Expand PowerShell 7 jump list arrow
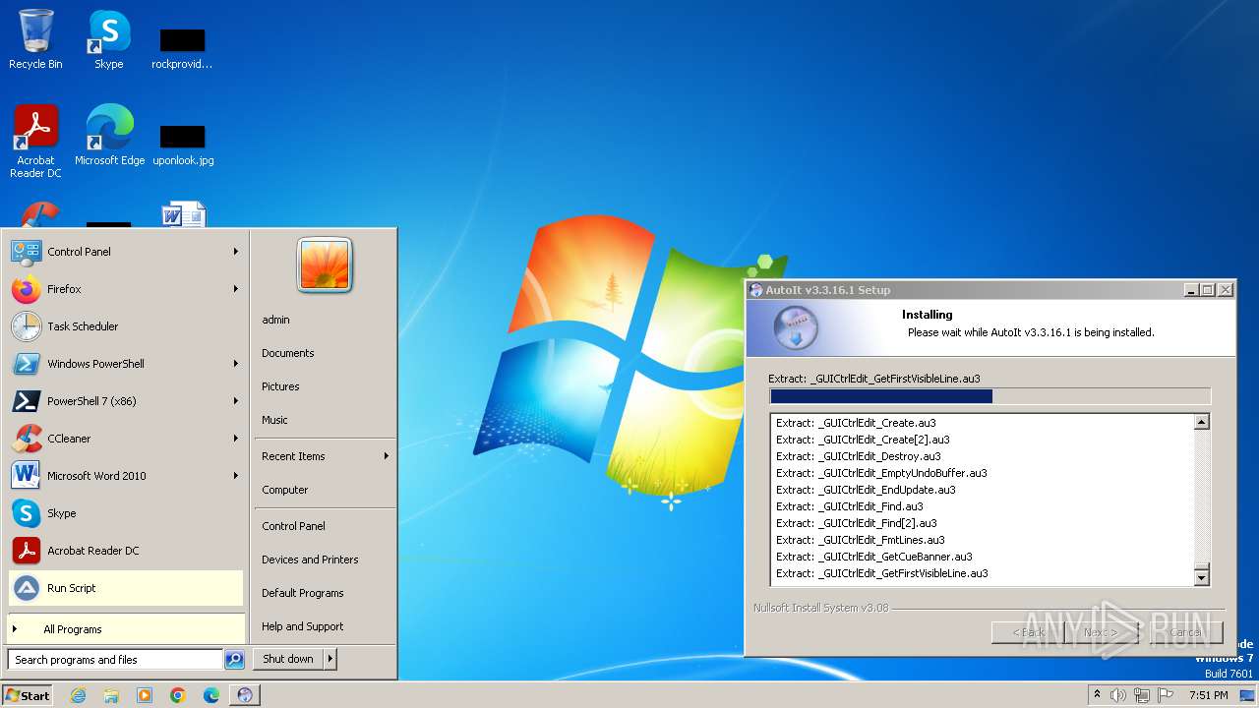The image size is (1259, 708). coord(236,401)
